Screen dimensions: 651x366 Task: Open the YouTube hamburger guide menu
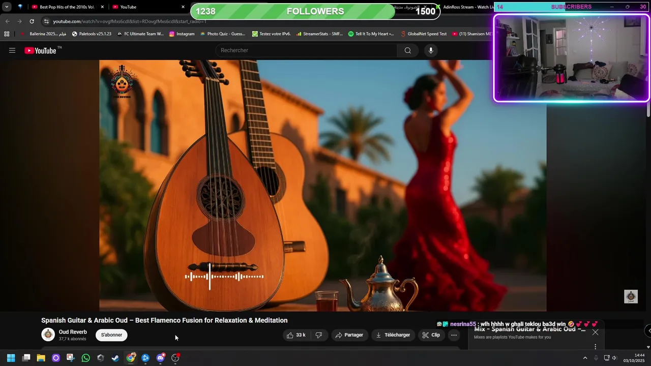12,50
